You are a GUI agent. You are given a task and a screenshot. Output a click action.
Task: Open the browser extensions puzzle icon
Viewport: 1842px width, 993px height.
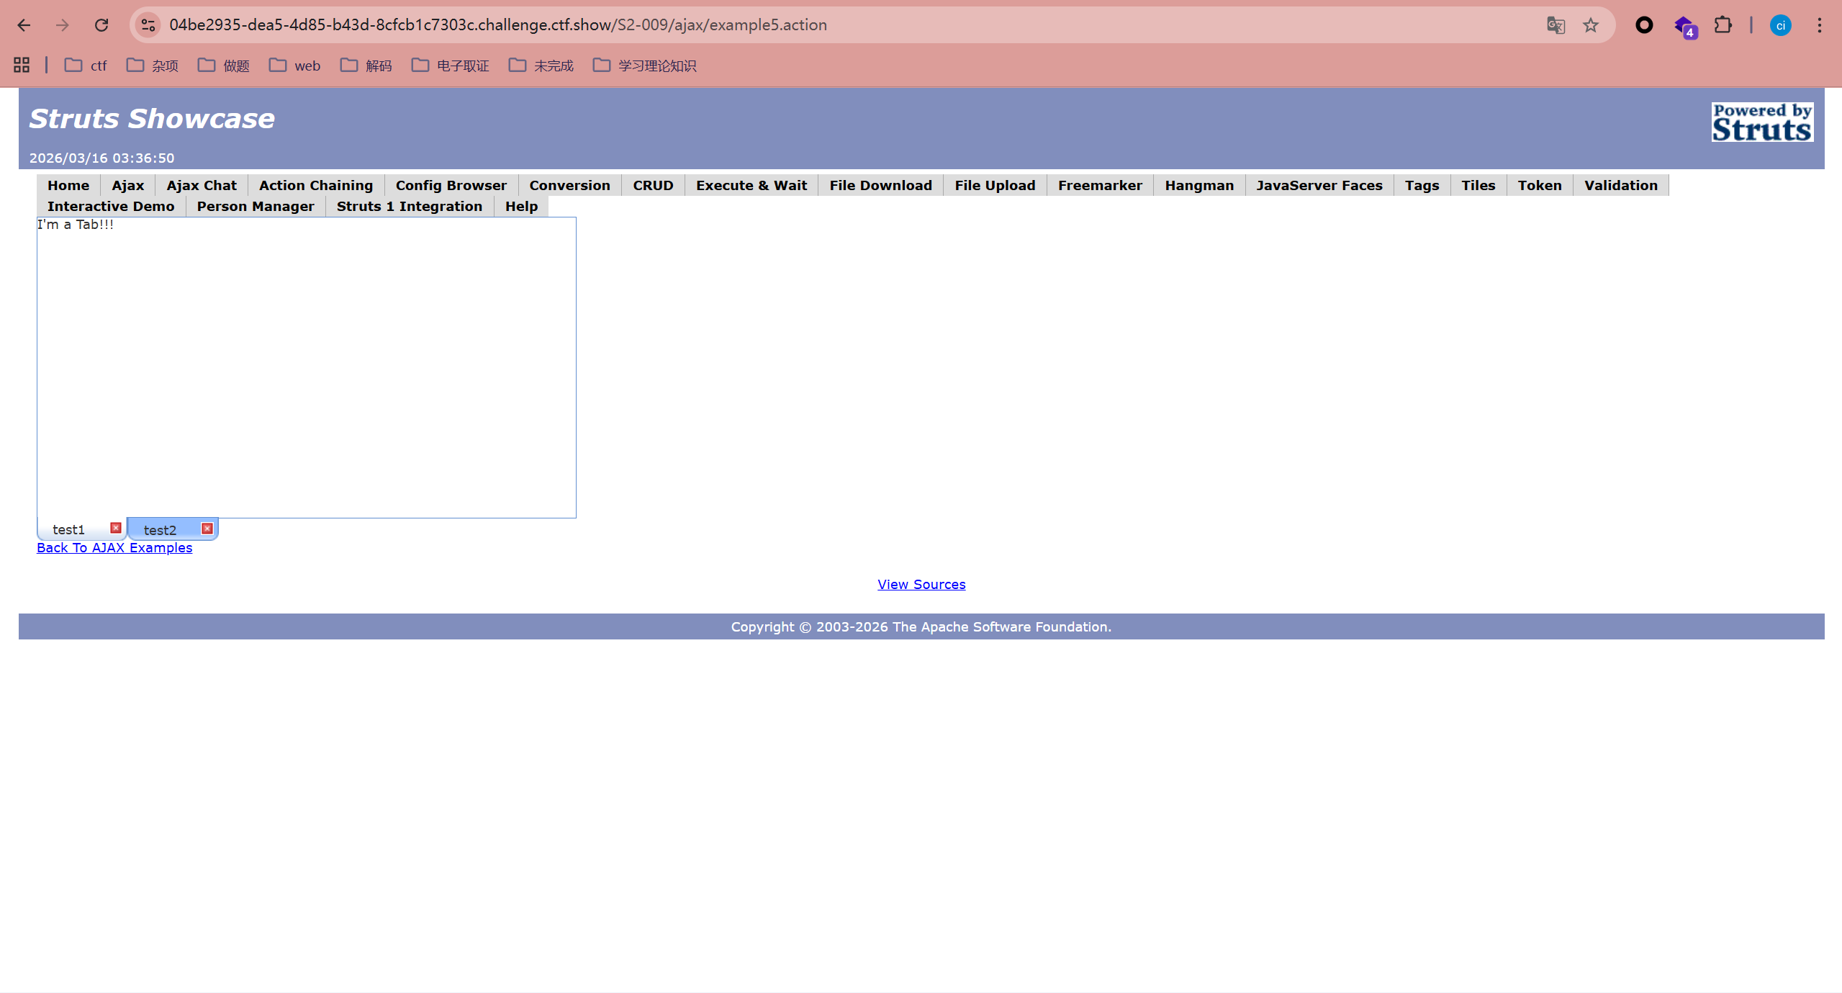click(x=1723, y=25)
